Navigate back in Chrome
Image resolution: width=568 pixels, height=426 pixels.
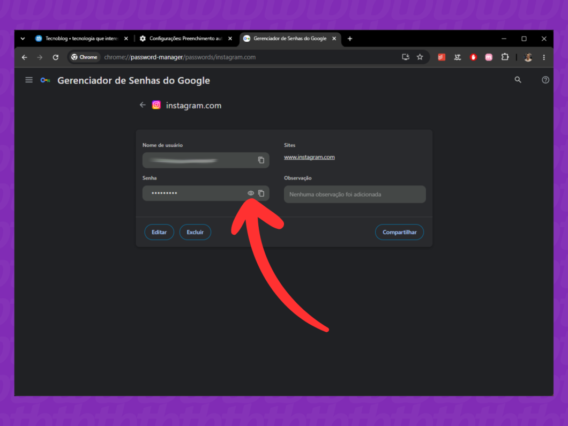coord(25,57)
